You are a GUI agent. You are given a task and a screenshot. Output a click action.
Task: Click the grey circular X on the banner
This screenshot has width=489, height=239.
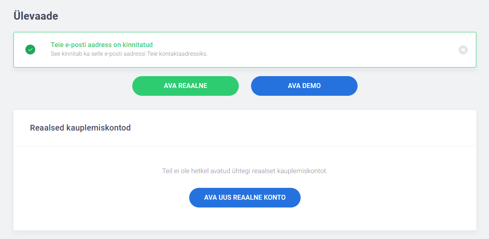tap(463, 50)
